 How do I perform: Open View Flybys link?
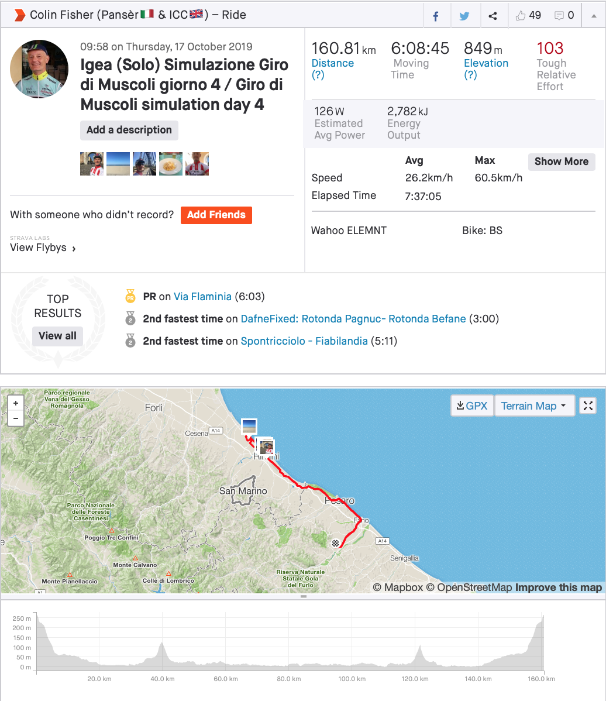point(43,248)
